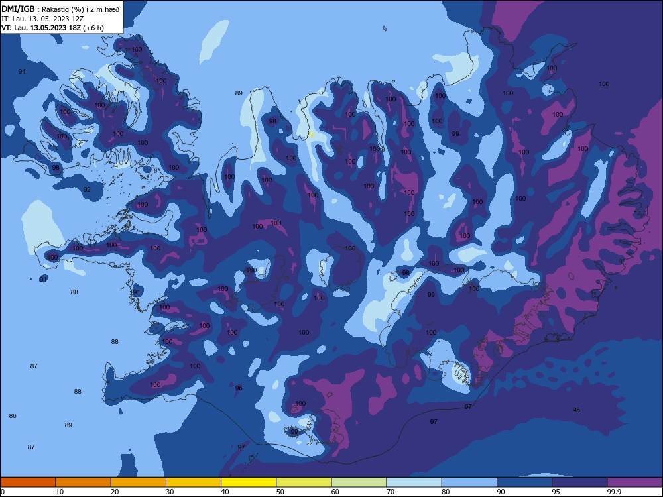This screenshot has height=497, width=663.
Task: Select the purple above-99.9 legend swatch
Action: 634,482
